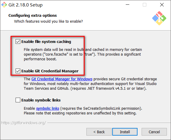This screenshot has width=171, height=140.
Task: Click the "Configuring extra options" heading
Action: [33, 16]
